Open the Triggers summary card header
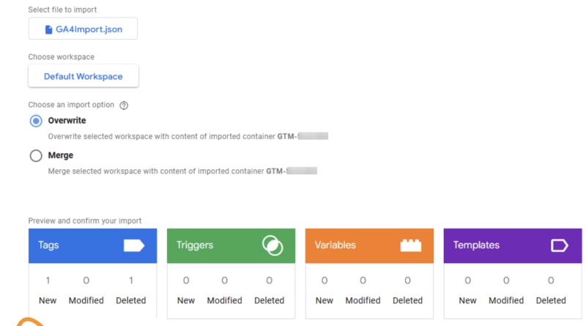 [x=212, y=246]
